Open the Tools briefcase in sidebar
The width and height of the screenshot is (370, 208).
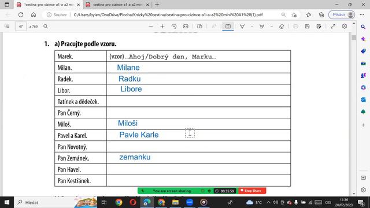point(363,63)
